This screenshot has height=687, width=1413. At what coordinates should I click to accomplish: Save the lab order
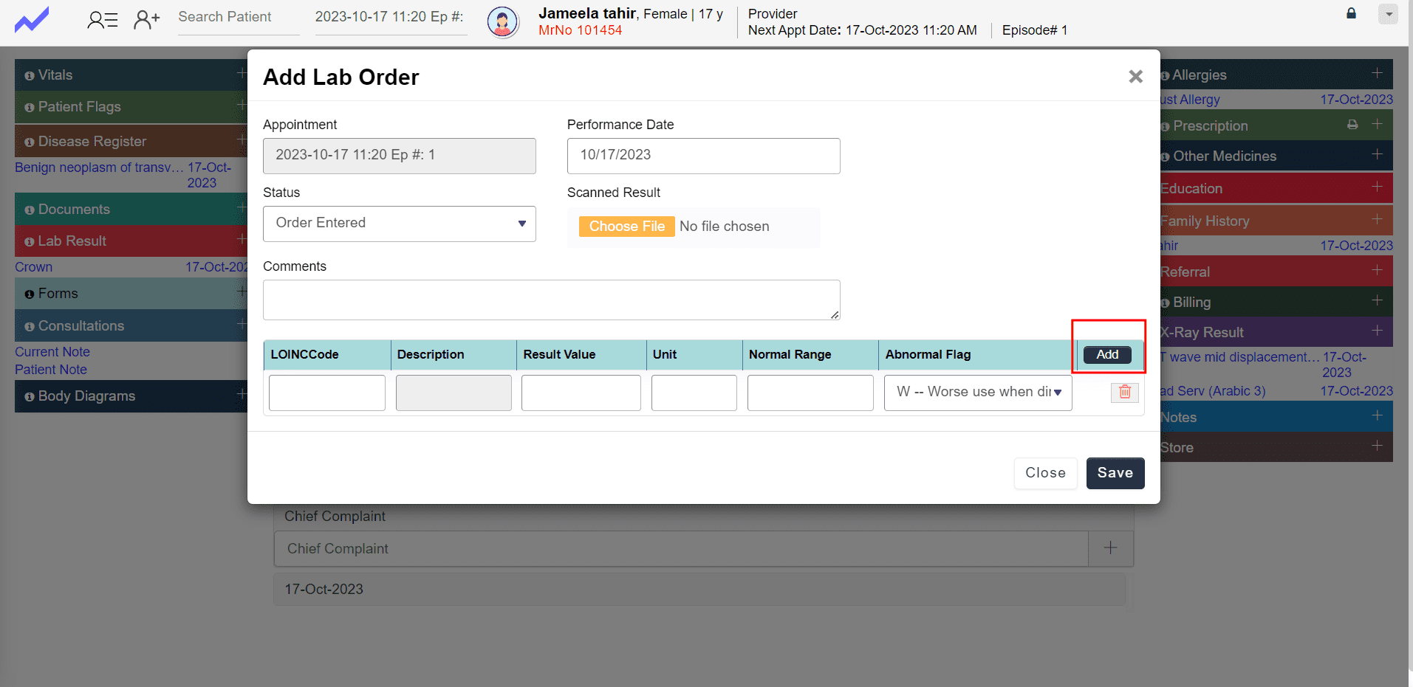pos(1115,473)
